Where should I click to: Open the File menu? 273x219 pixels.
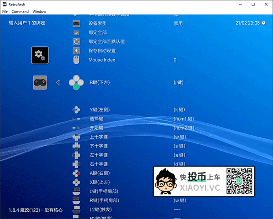pyautogui.click(x=5, y=11)
